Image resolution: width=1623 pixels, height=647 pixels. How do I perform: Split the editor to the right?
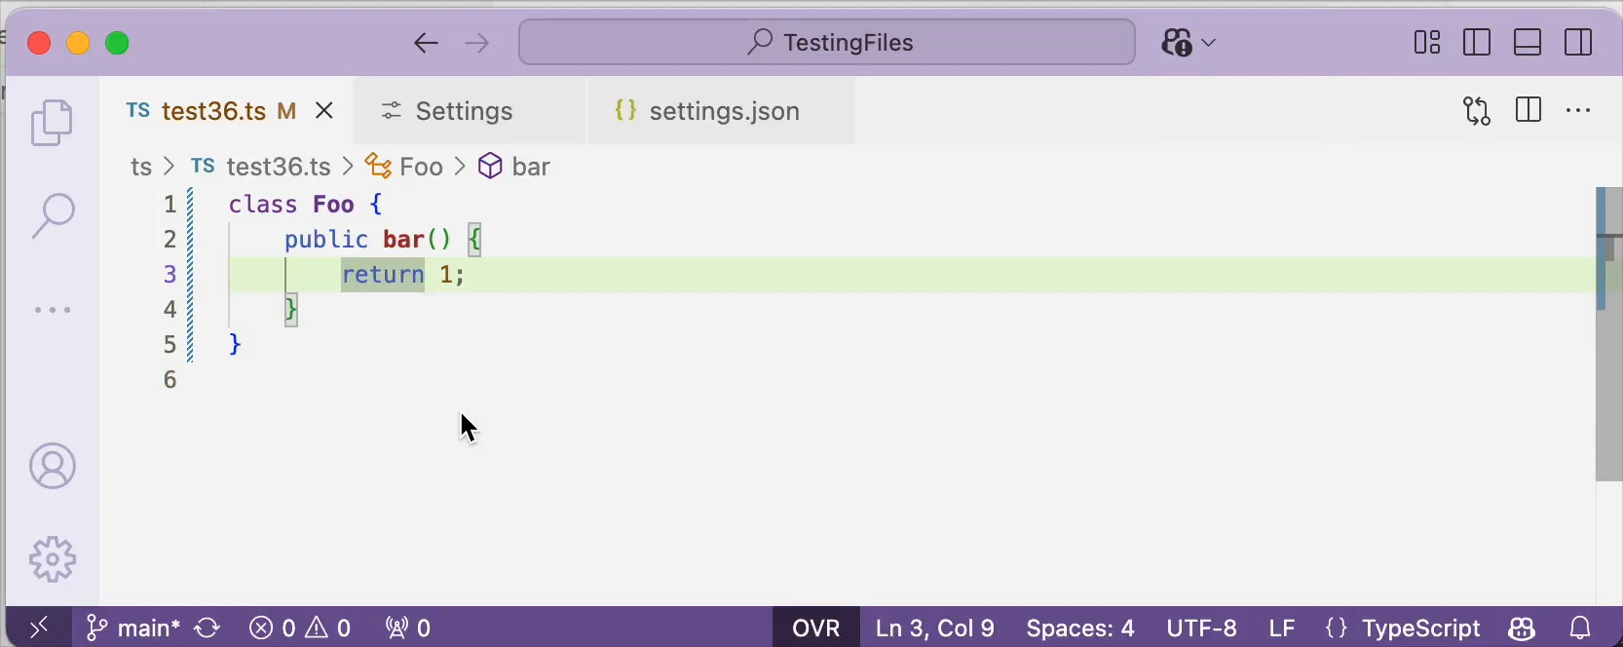tap(1529, 111)
